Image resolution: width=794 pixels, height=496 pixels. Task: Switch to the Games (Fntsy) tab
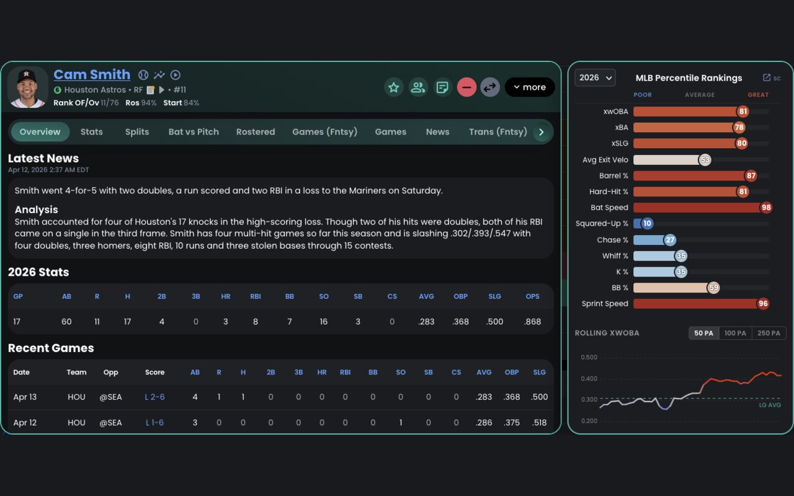coord(325,132)
